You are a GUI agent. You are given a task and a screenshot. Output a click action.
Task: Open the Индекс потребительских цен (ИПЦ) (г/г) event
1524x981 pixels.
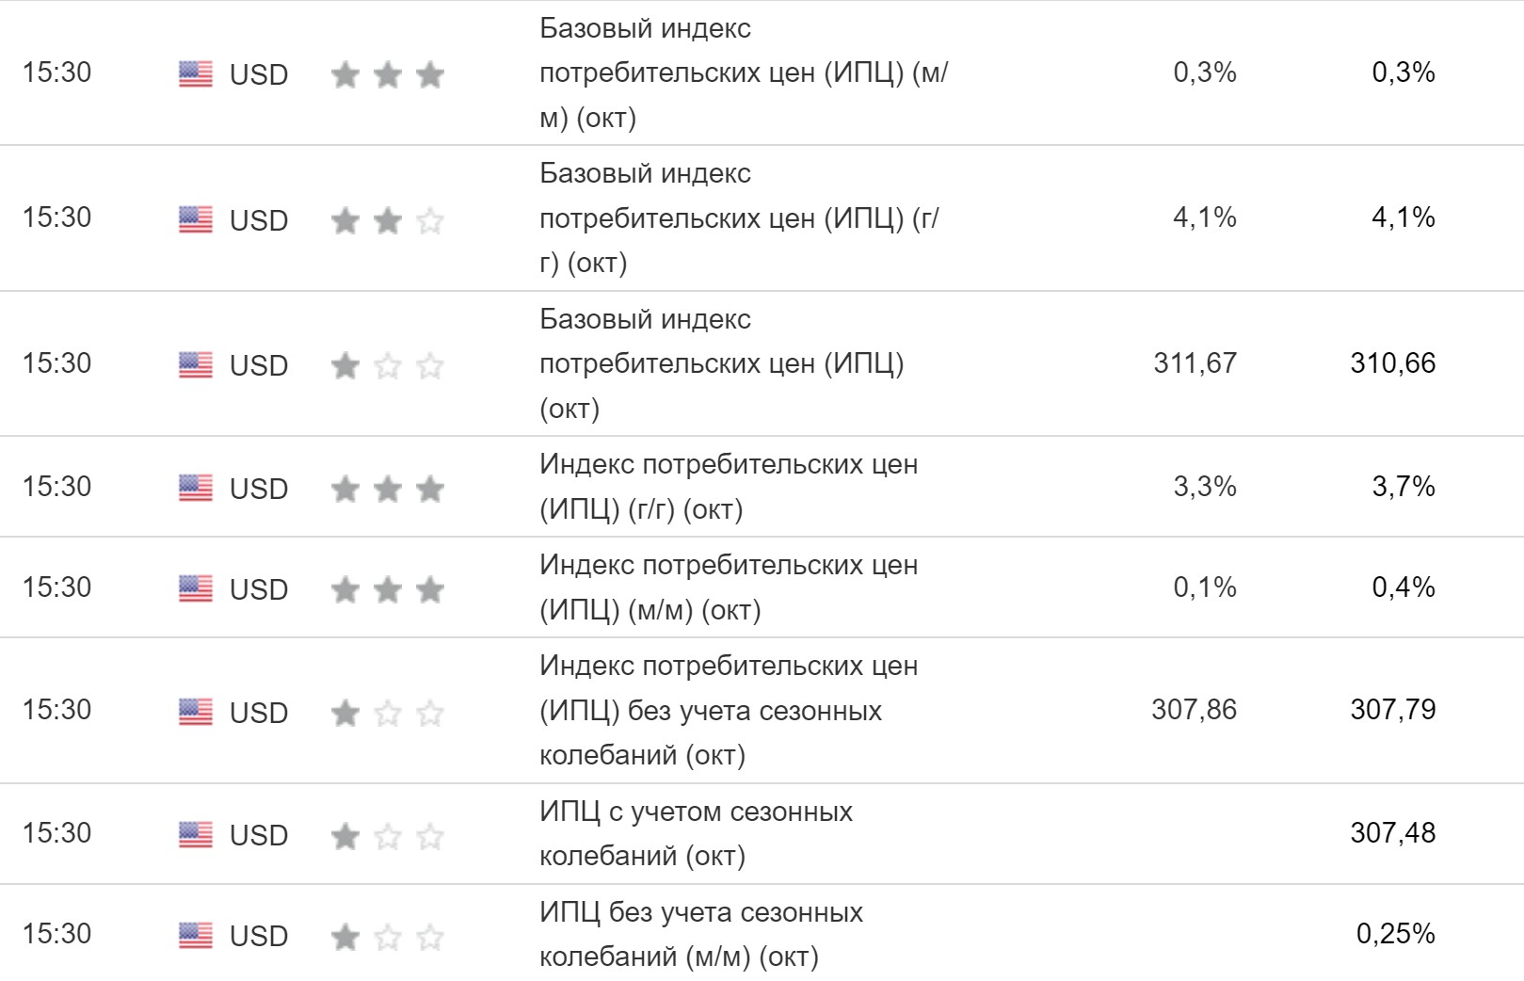click(x=728, y=487)
